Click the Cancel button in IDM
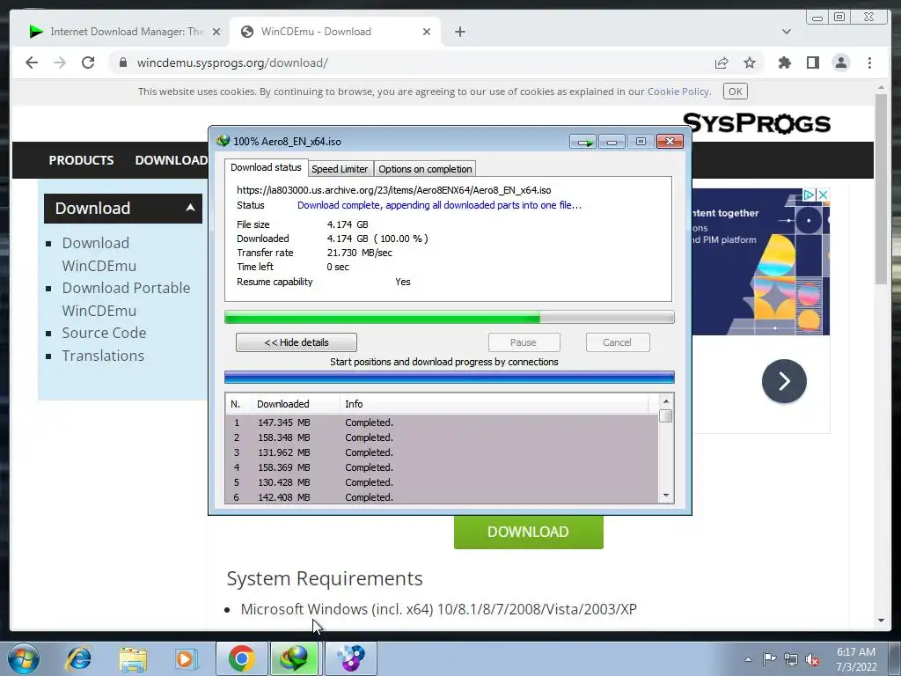The image size is (901, 676). tap(618, 342)
